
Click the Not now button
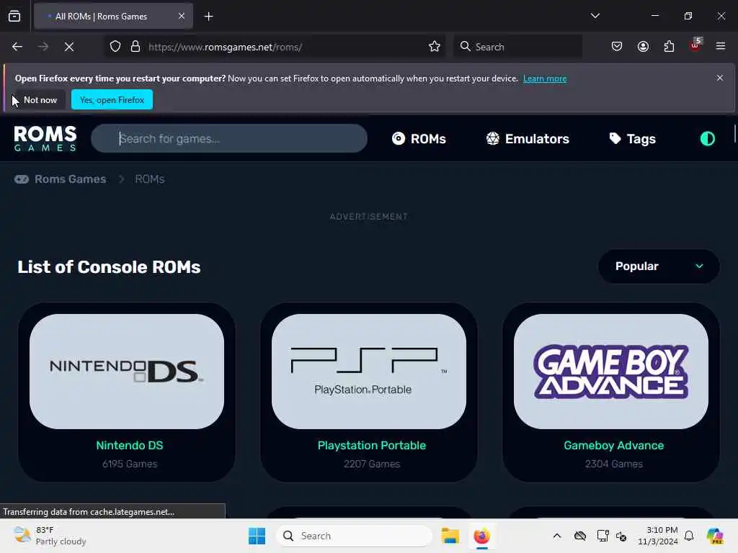40,99
